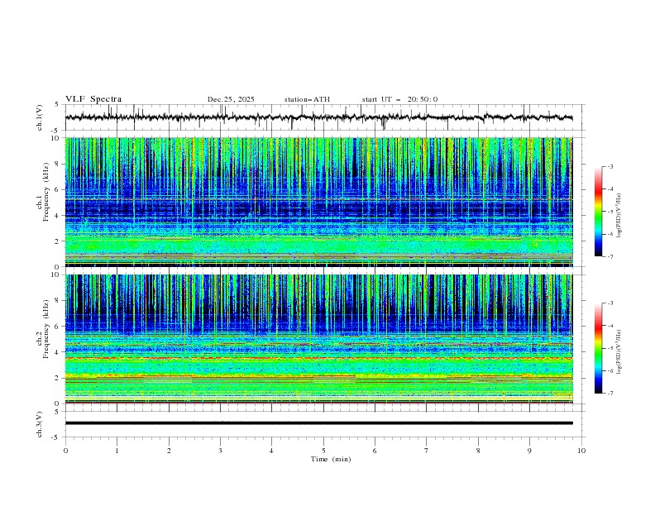Viewport: 655px width, 506px height.
Task: Click the ch.1 voltage waveform trace
Action: coord(318,117)
